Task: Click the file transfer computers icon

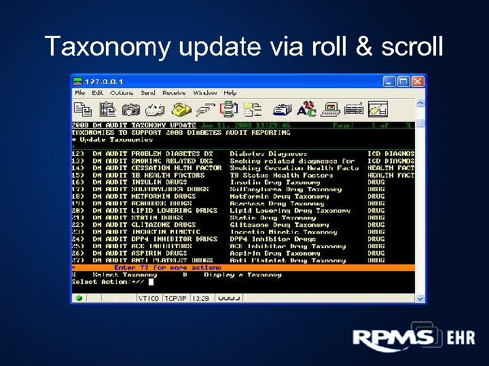Action: (229, 110)
